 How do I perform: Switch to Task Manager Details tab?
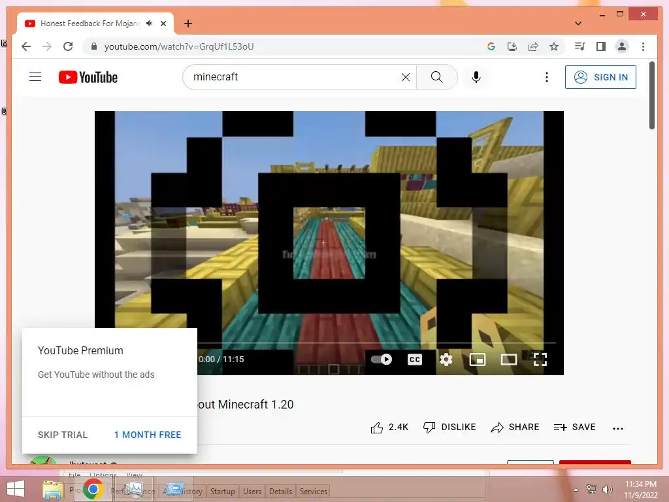[x=280, y=492]
